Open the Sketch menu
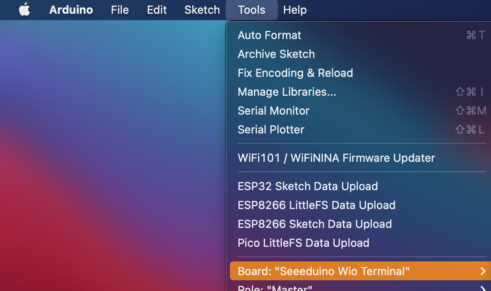 [202, 10]
